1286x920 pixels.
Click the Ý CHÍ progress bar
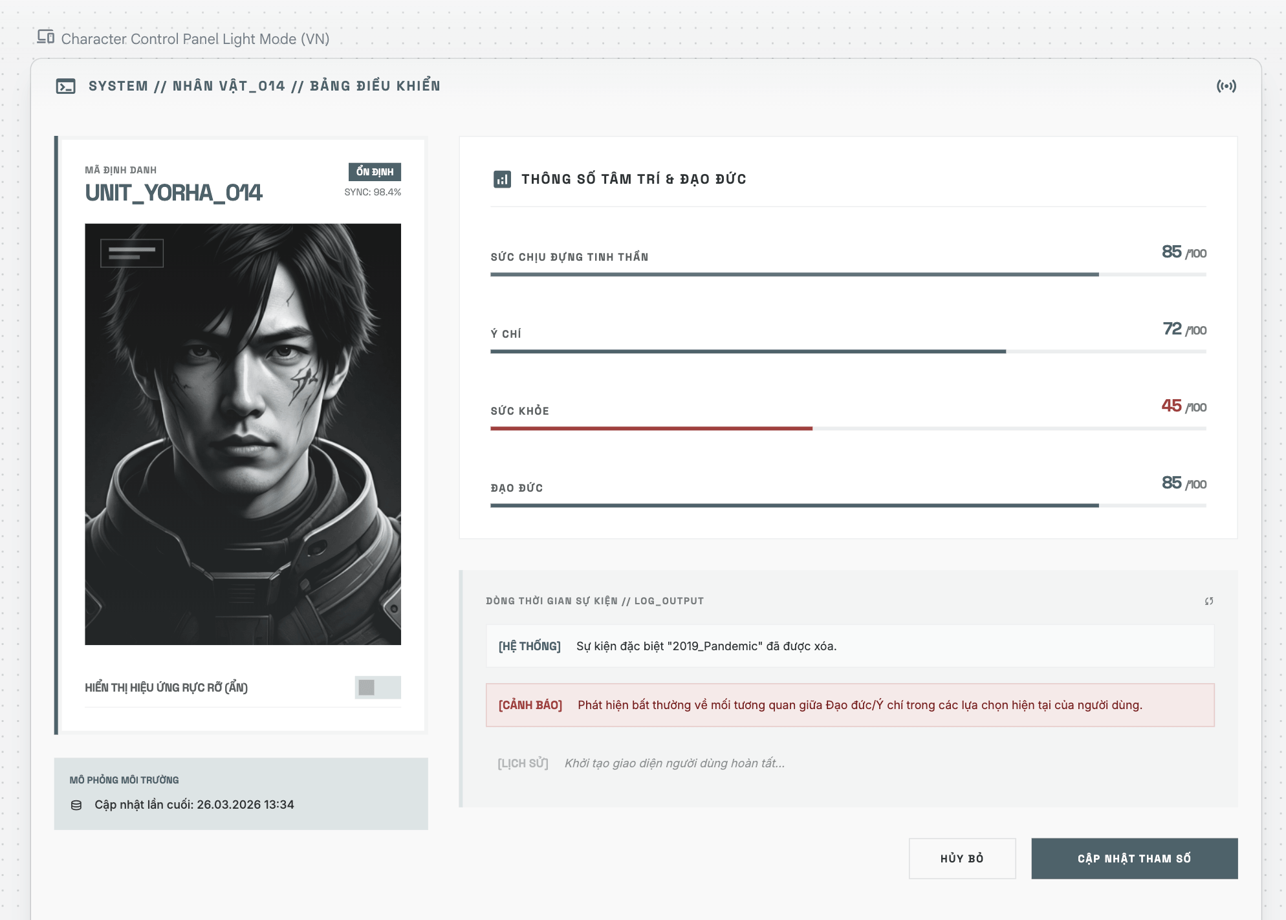(848, 351)
